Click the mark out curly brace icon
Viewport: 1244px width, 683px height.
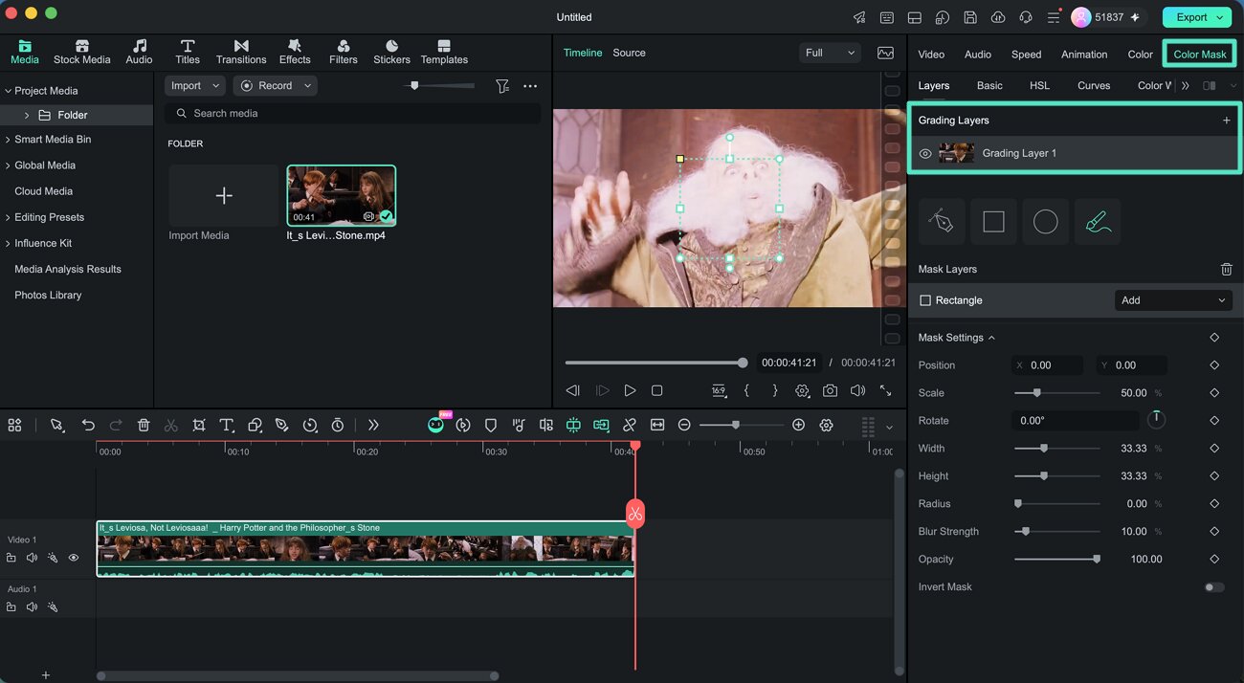tap(774, 390)
